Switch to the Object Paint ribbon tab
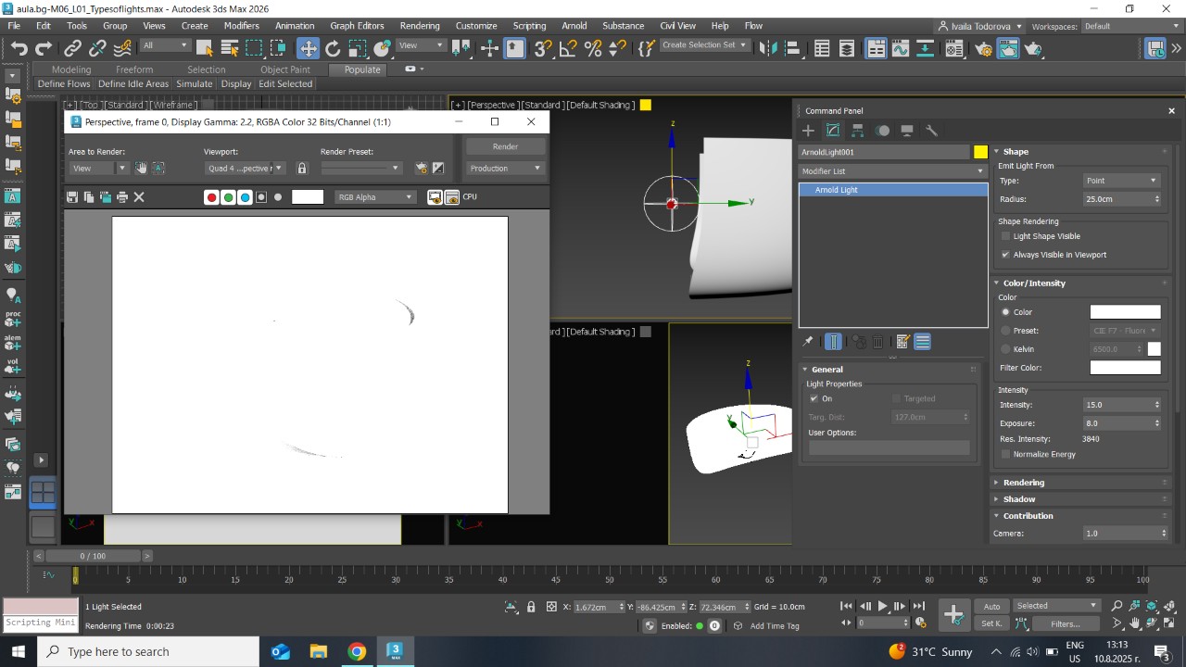 coord(285,69)
